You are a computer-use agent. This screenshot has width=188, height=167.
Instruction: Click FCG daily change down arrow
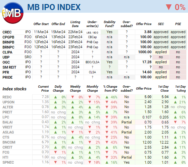coord(55,152)
